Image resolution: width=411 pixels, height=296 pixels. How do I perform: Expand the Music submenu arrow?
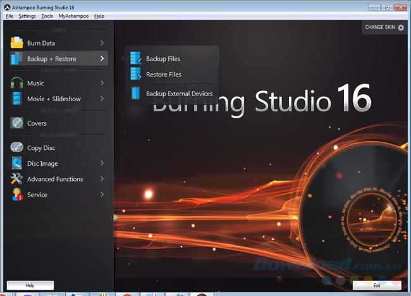click(102, 83)
